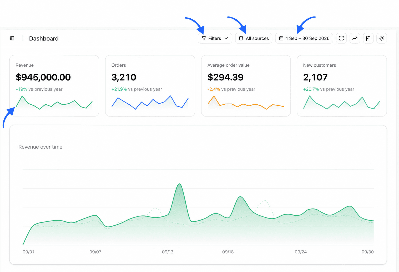
Task: Click the 3,210 orders value
Action: [124, 77]
